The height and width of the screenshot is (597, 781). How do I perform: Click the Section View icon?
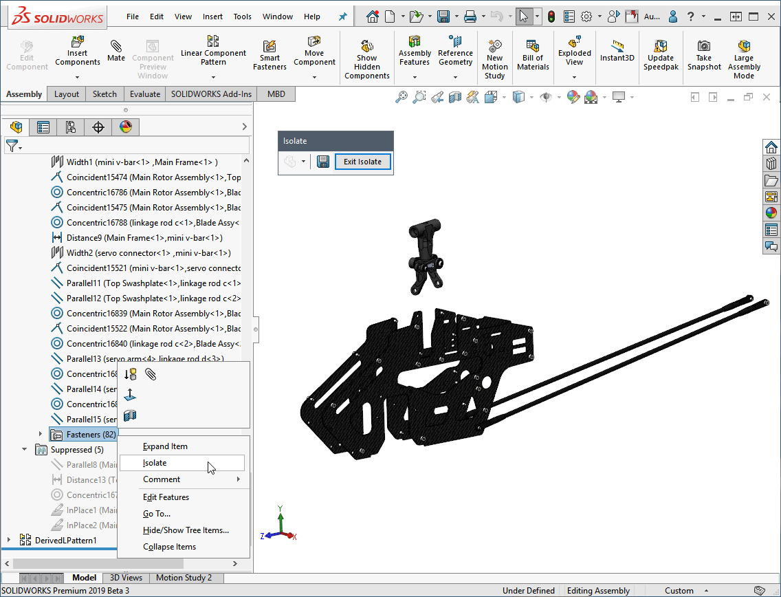pyautogui.click(x=454, y=97)
